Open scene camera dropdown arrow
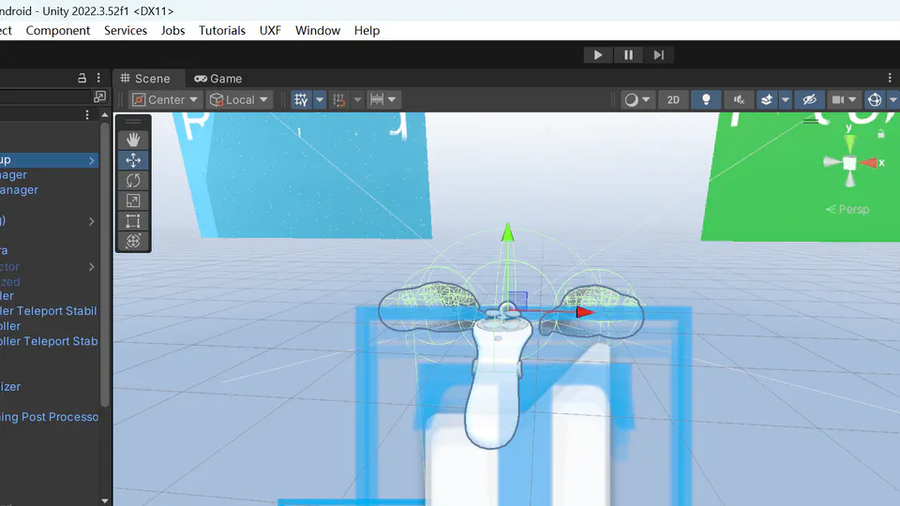The height and width of the screenshot is (506, 900). pyautogui.click(x=852, y=100)
